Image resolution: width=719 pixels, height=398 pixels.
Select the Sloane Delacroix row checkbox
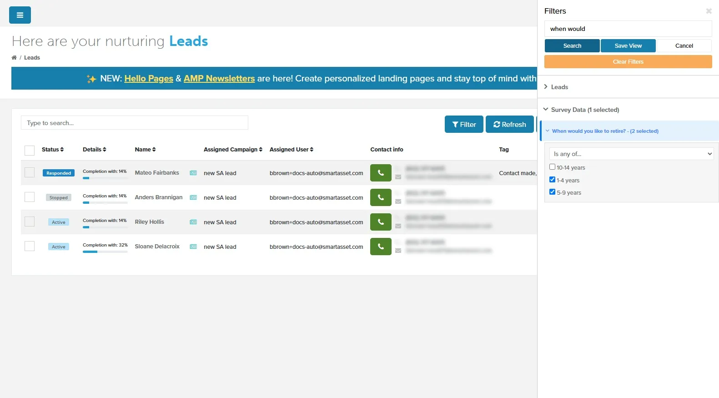30,246
